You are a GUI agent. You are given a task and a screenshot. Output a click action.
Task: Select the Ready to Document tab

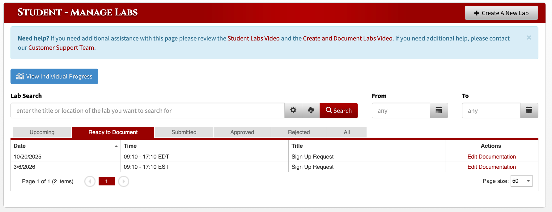coord(113,132)
